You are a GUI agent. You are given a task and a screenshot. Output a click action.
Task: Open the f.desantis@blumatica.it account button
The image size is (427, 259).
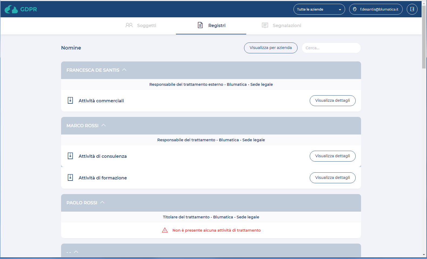pyautogui.click(x=376, y=9)
